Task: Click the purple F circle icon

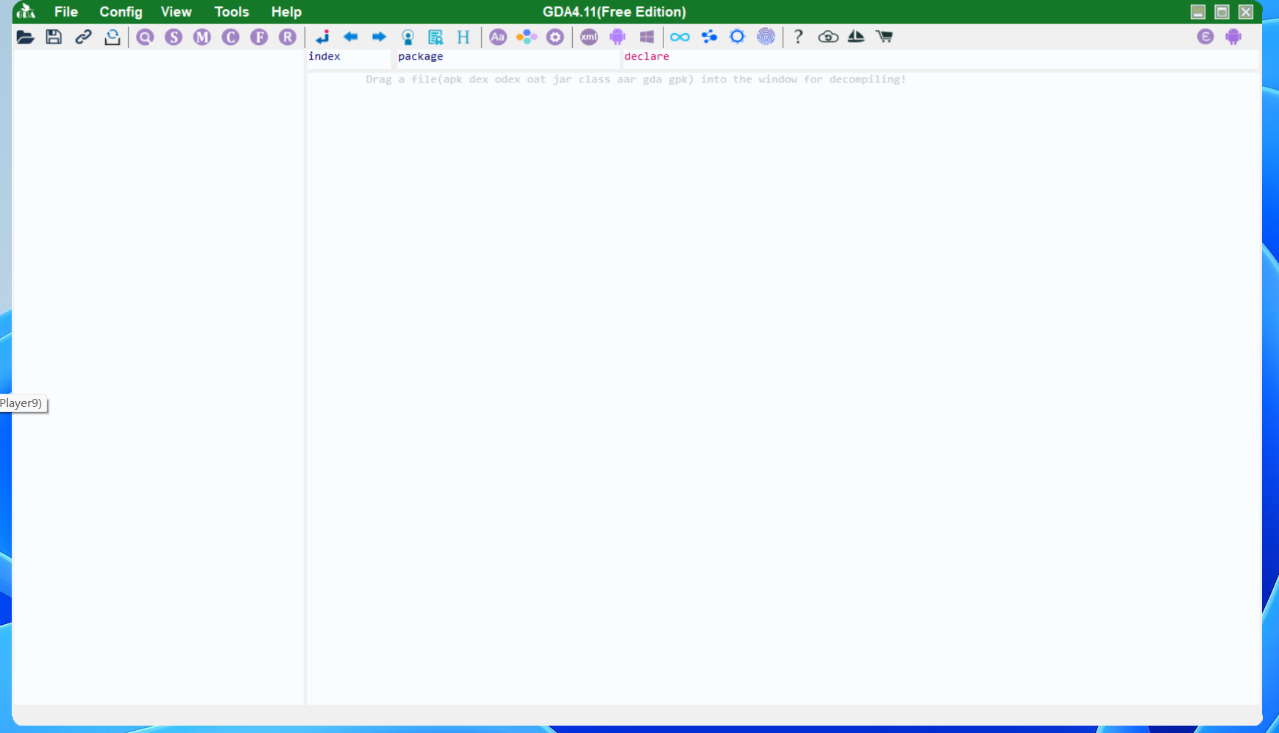Action: point(259,37)
